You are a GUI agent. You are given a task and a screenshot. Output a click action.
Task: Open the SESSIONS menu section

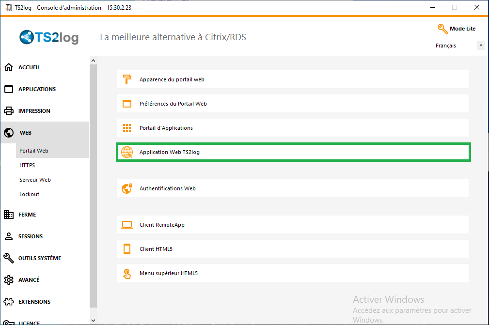45,236
